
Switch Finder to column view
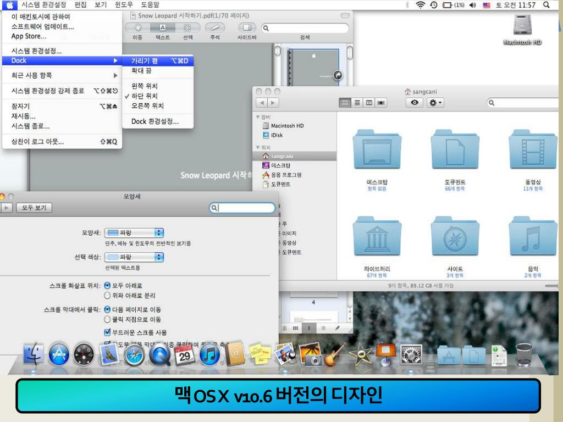coord(369,103)
